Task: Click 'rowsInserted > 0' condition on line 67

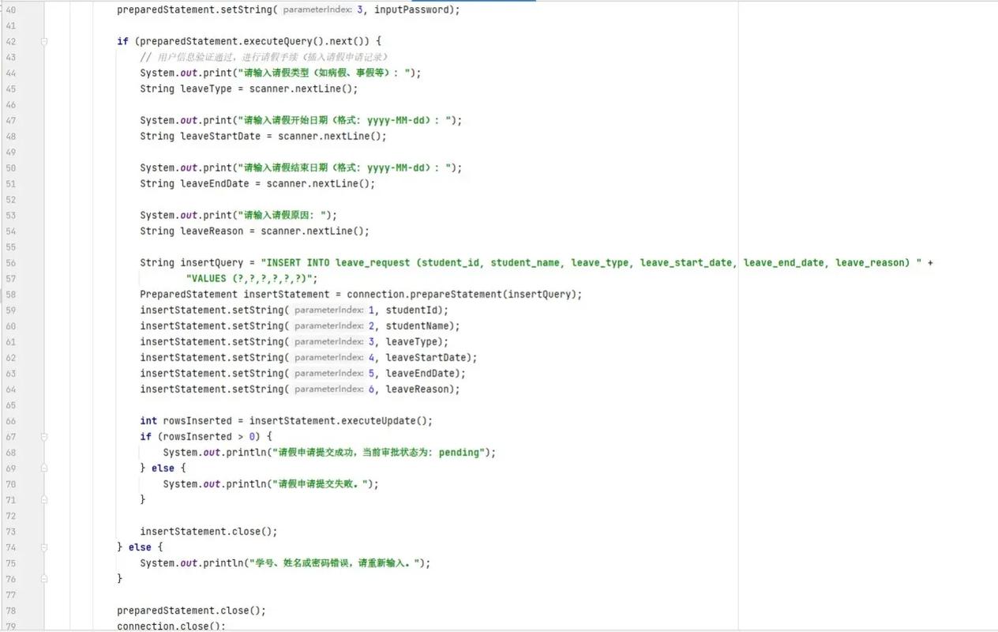Action: (x=209, y=436)
